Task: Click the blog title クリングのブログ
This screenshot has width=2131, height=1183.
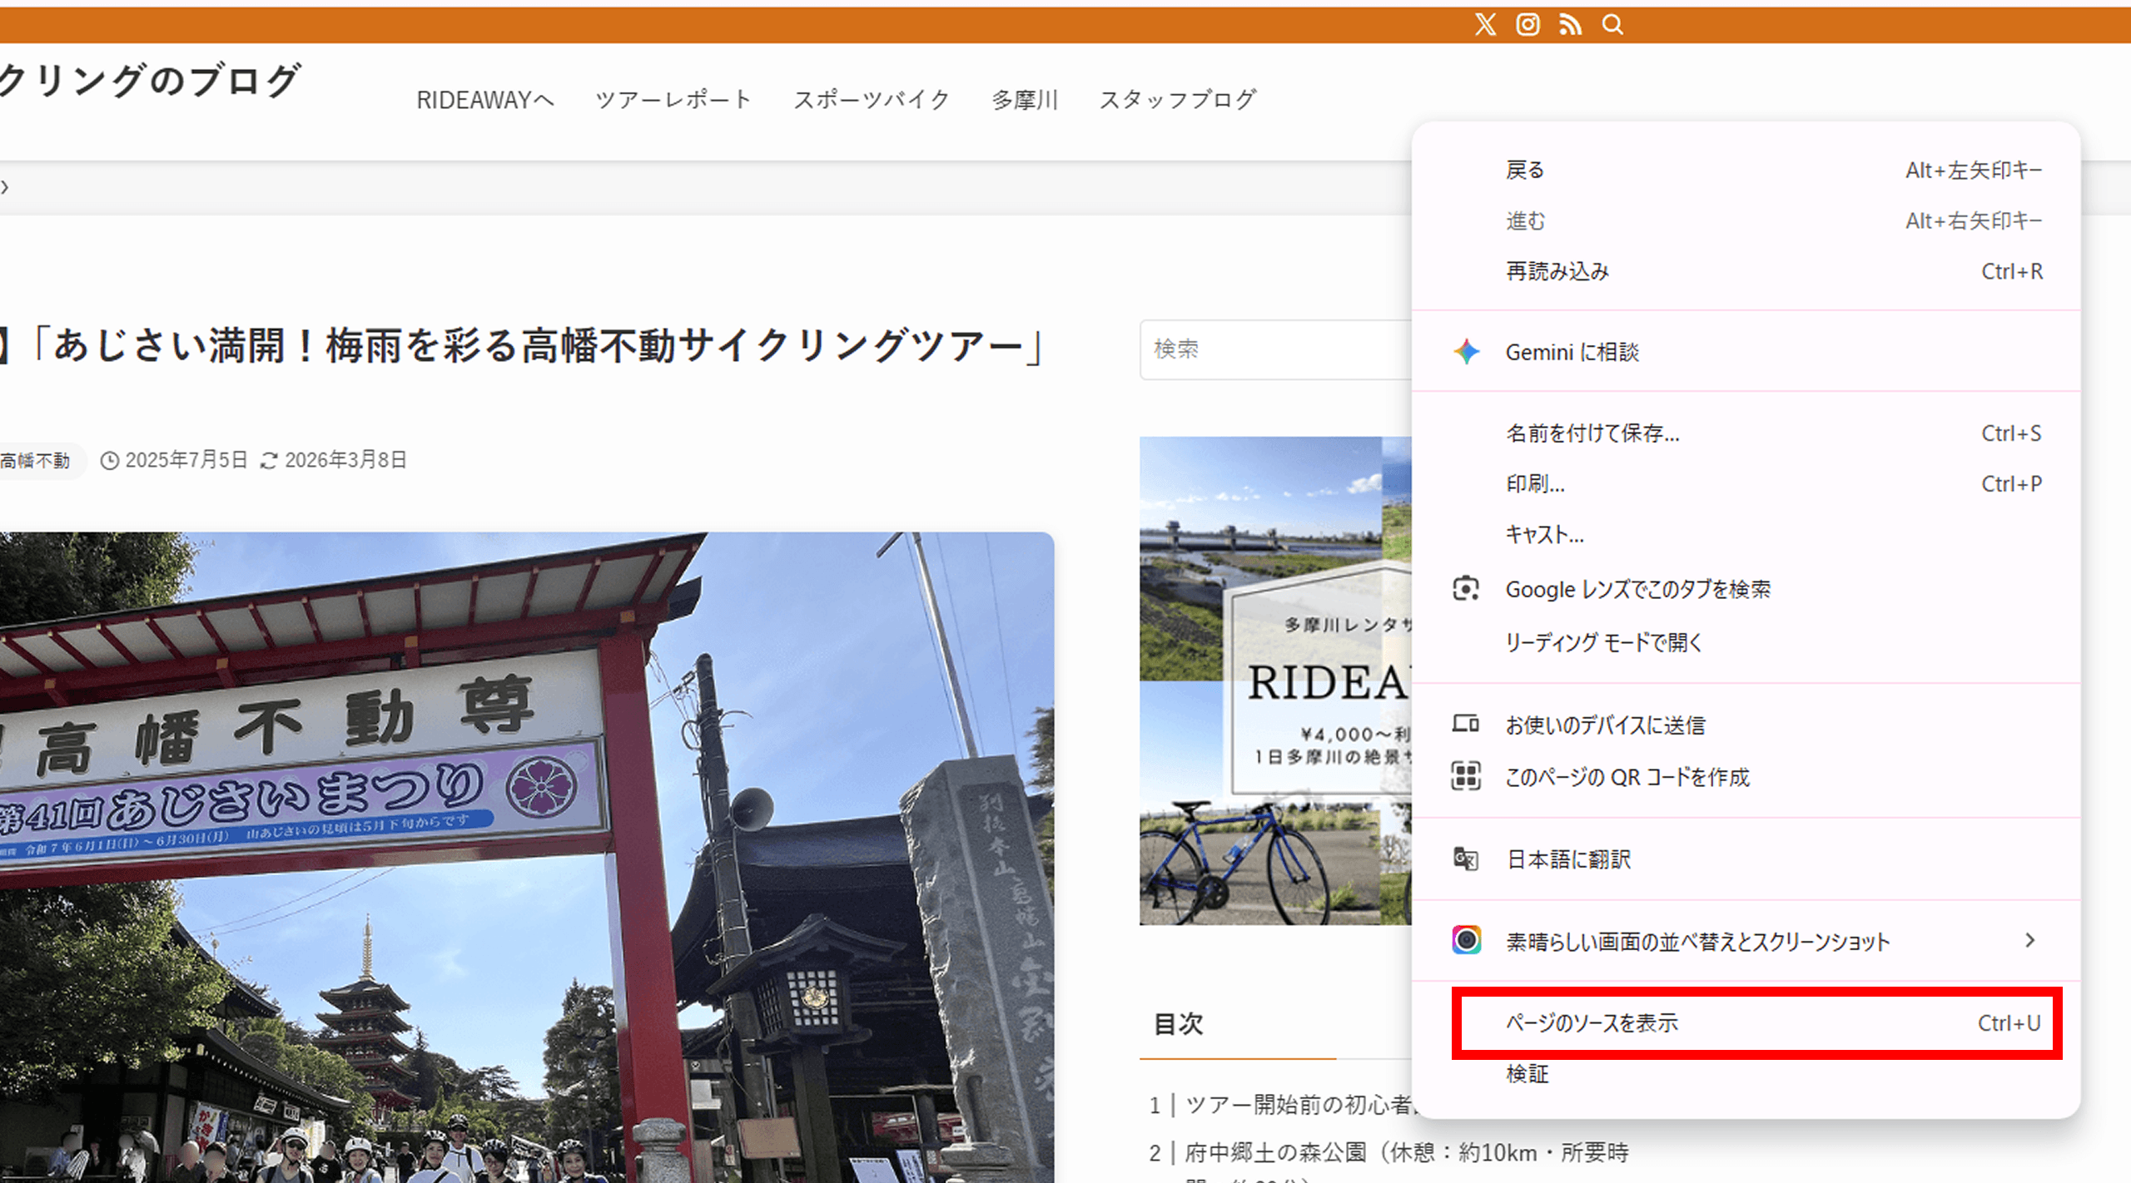Action: 150,81
